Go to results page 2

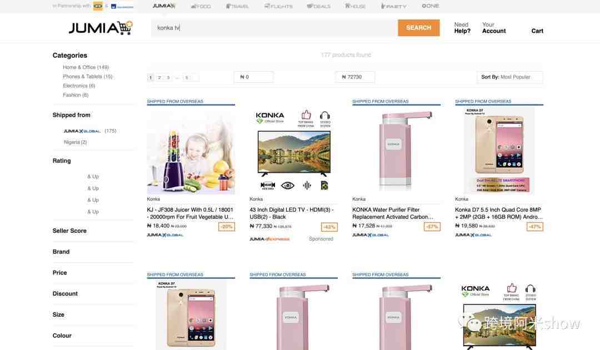[x=159, y=78]
